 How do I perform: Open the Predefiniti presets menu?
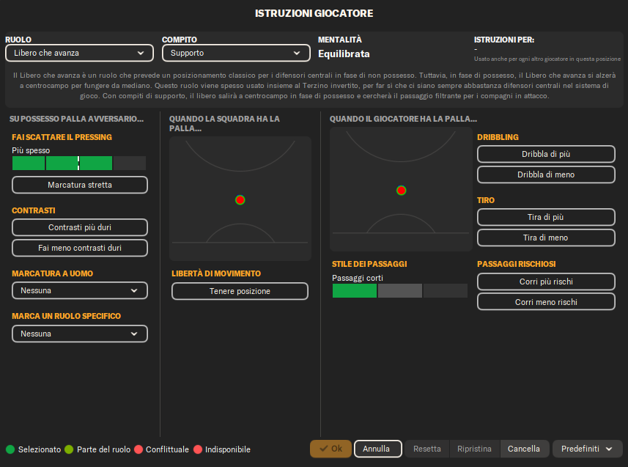587,449
